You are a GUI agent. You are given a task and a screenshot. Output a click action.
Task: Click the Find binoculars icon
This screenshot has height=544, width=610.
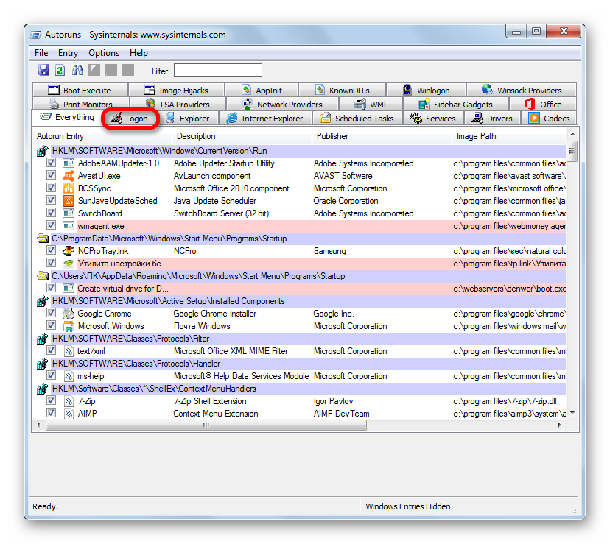tap(77, 70)
